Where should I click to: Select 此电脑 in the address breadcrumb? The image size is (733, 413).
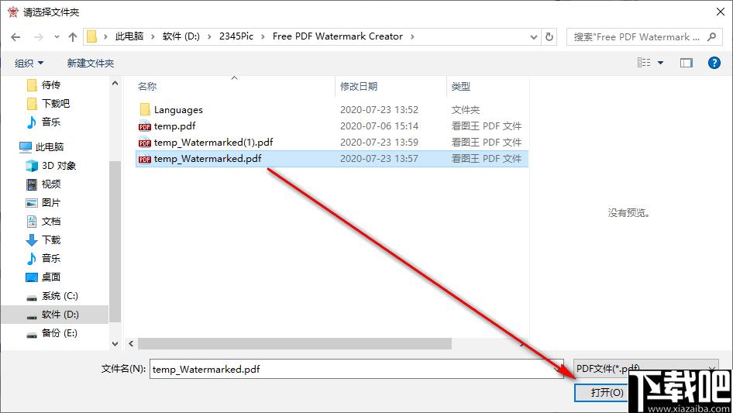[129, 36]
